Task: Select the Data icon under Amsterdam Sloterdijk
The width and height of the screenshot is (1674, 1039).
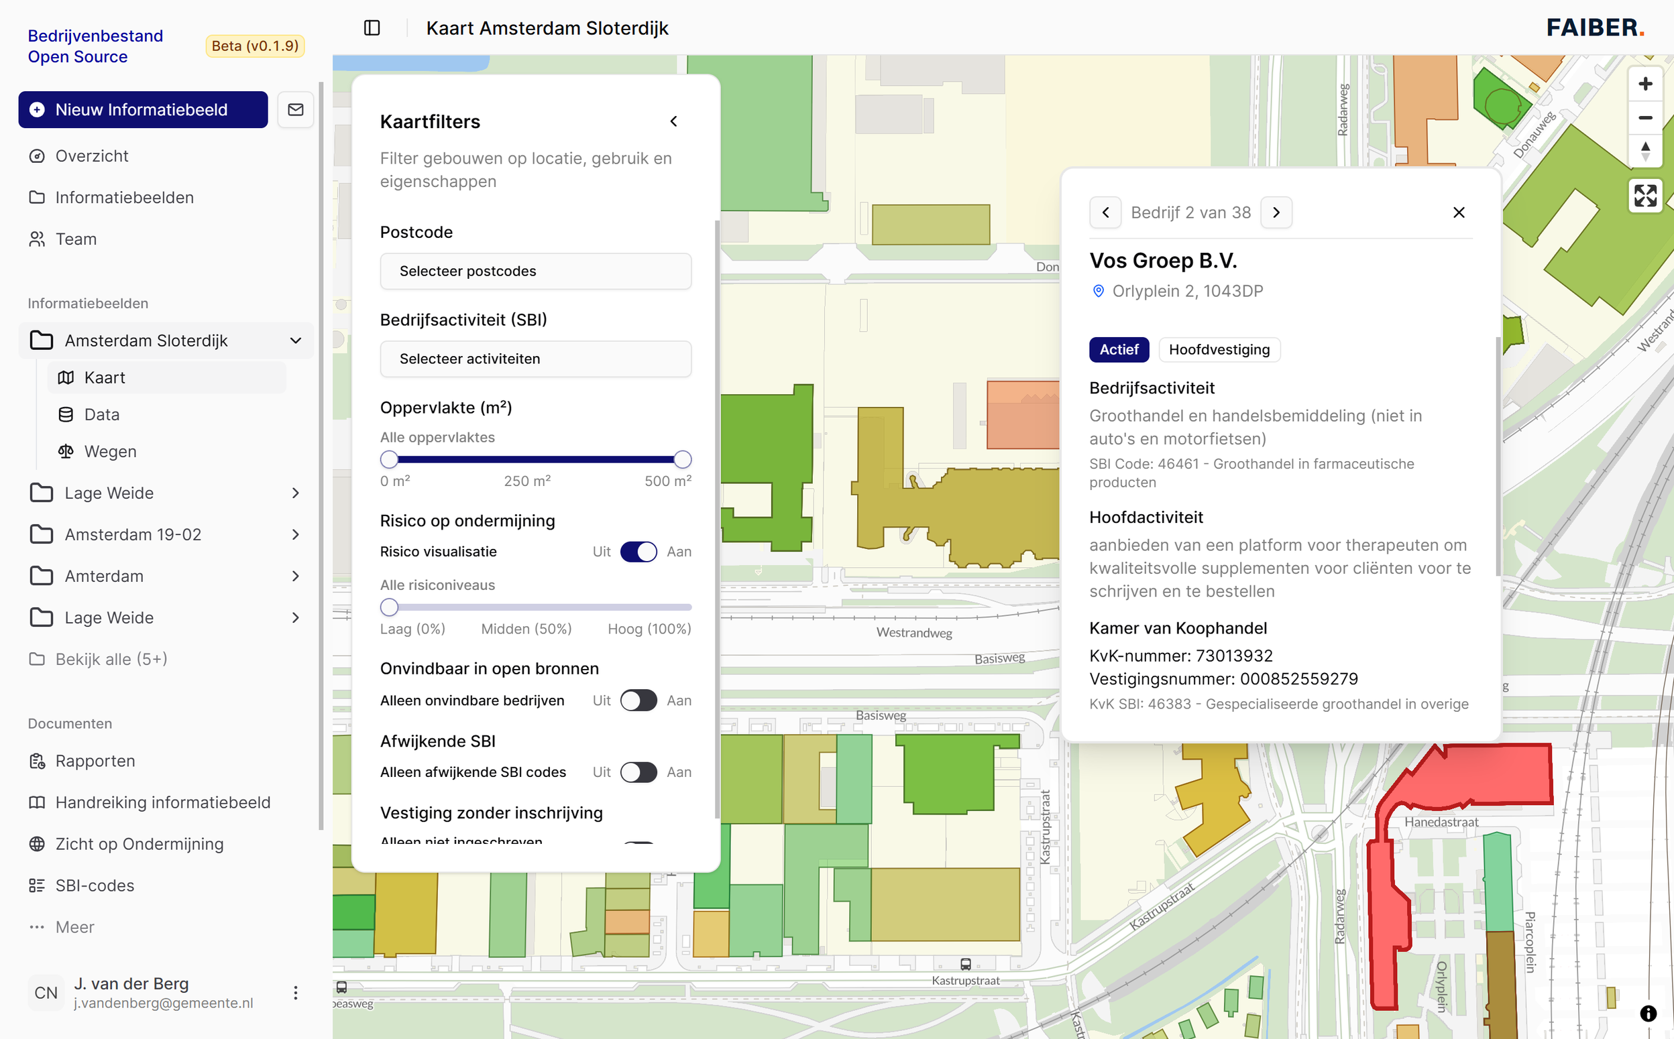Action: 66,414
